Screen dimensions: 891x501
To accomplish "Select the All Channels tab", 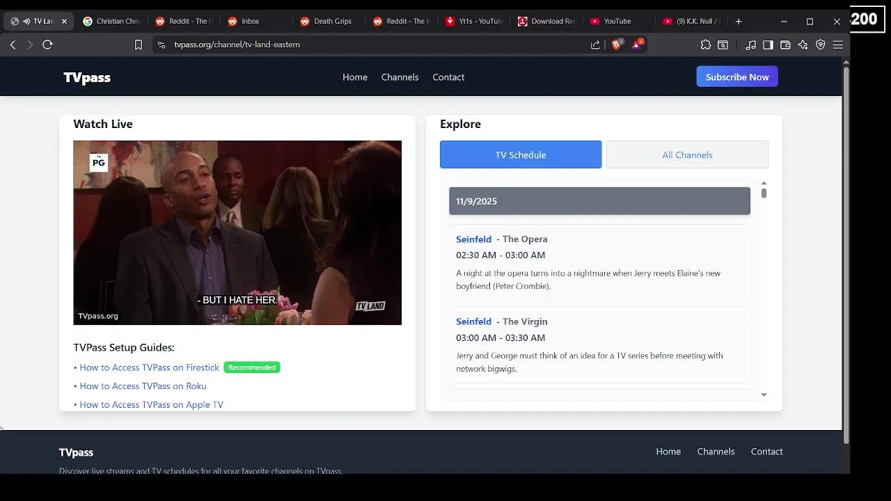I will tap(687, 154).
